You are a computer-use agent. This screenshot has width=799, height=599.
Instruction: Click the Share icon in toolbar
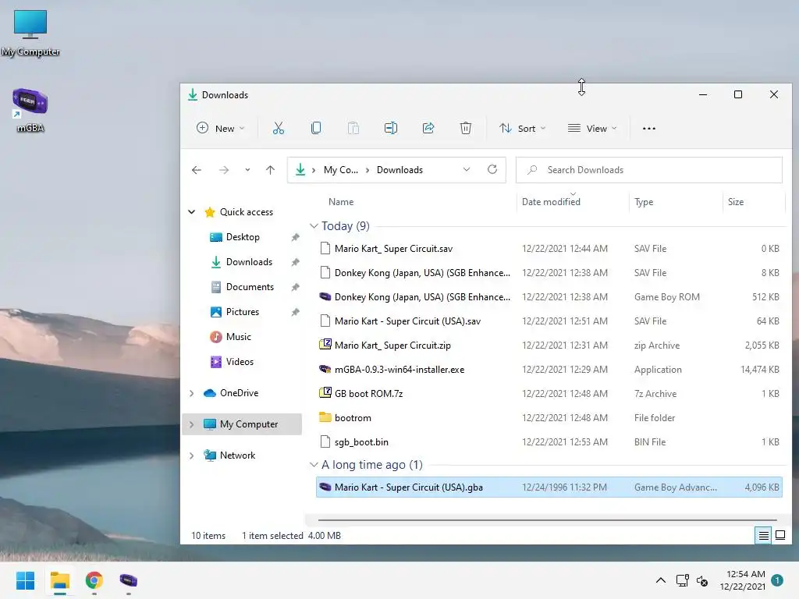[428, 129]
